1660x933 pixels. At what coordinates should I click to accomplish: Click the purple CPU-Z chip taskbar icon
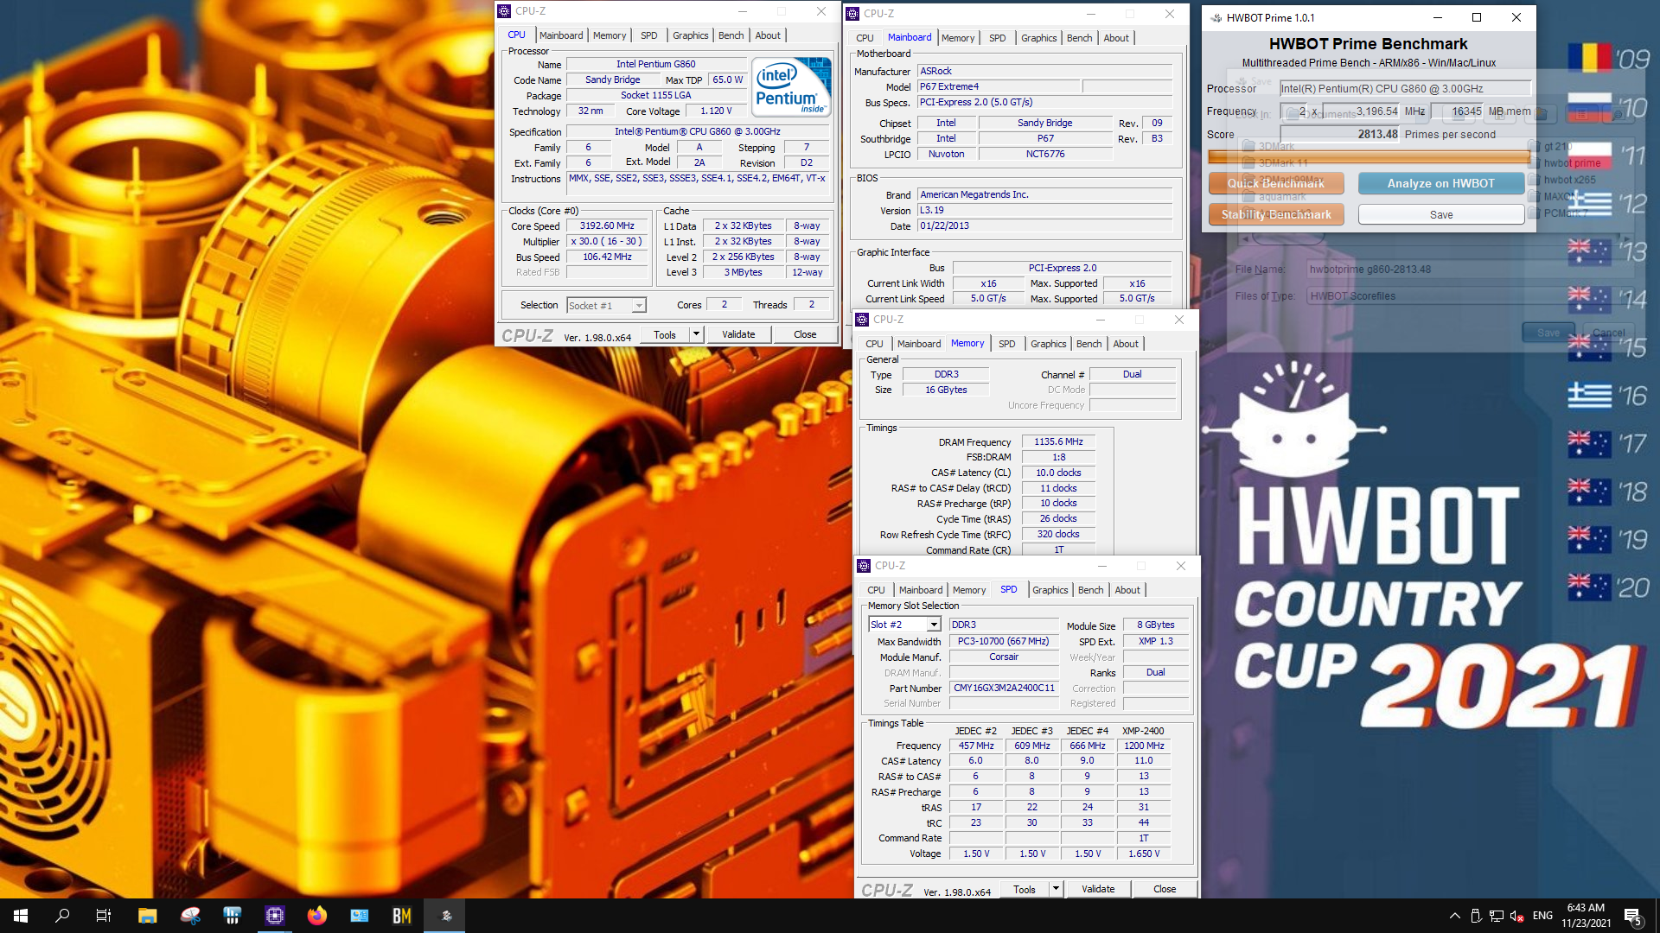pyautogui.click(x=275, y=916)
